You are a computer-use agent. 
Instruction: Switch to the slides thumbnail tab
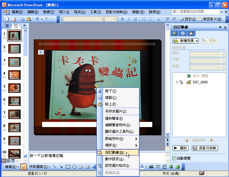pyautogui.click(x=16, y=26)
